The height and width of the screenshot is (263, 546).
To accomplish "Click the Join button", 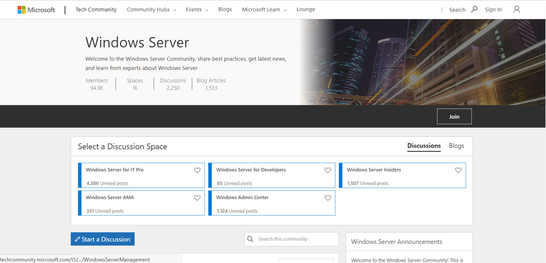I will click(454, 116).
